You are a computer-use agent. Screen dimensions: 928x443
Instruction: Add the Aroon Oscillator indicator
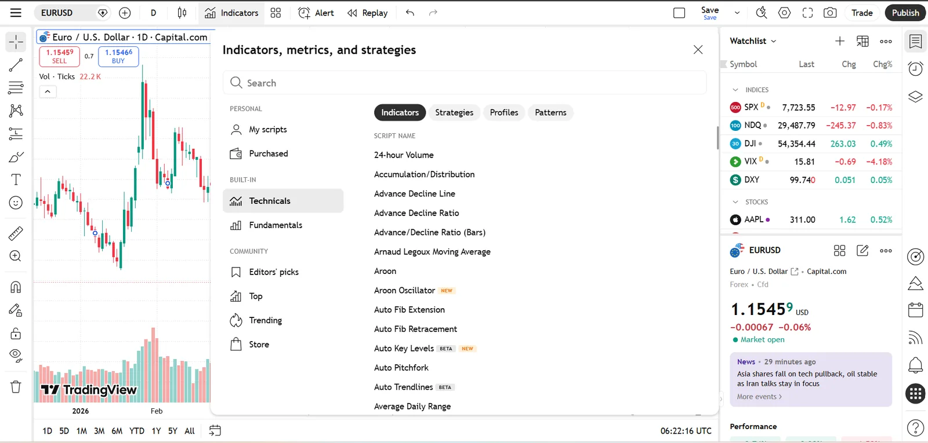pos(404,291)
